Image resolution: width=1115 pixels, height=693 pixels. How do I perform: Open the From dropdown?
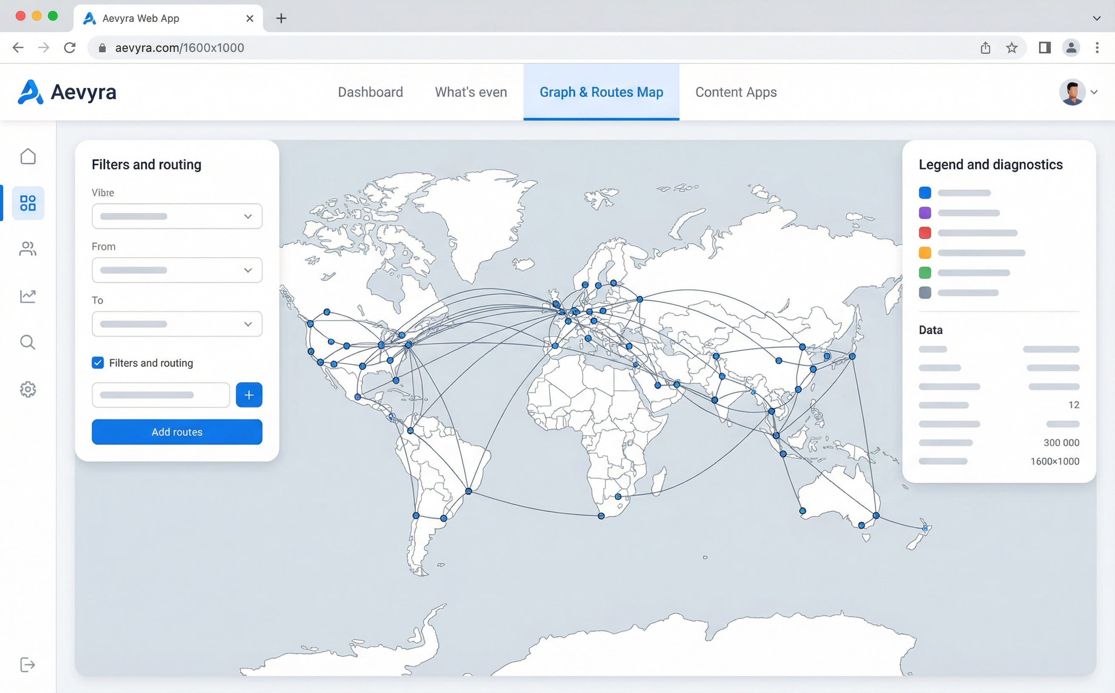tap(177, 270)
